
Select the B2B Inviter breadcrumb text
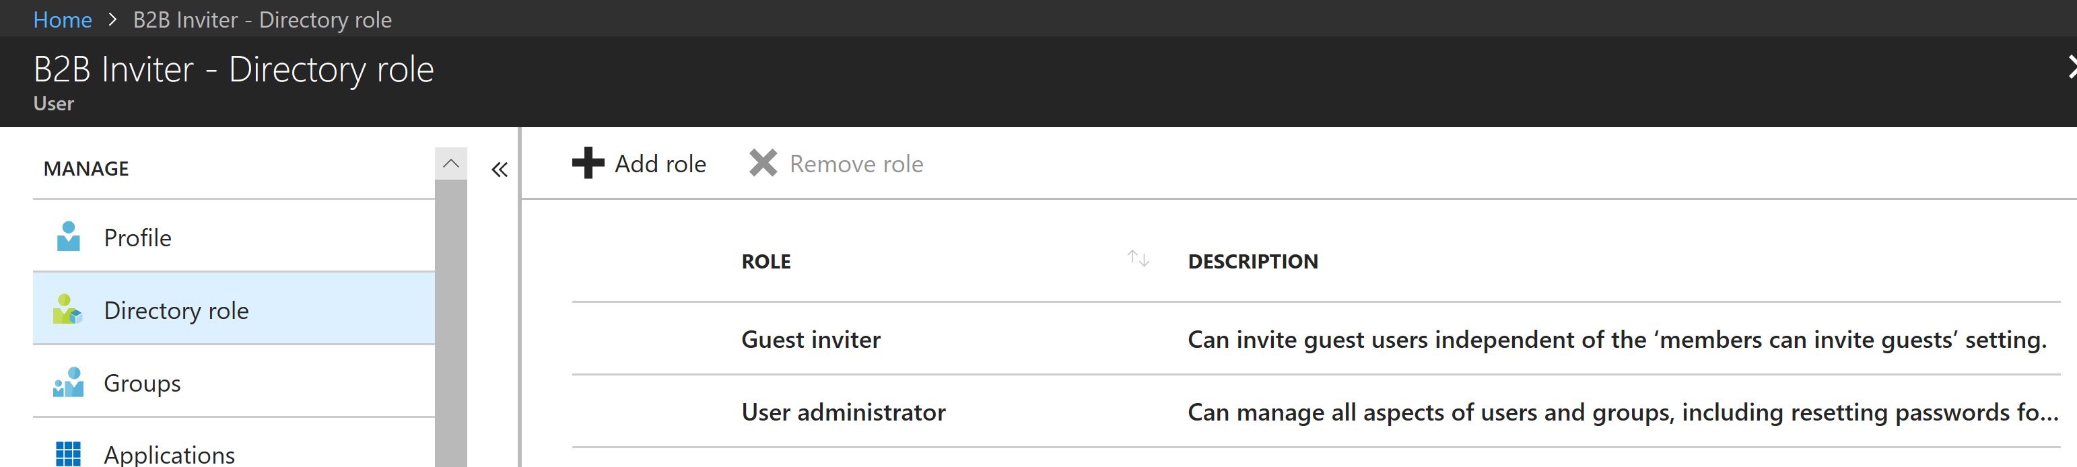pos(262,20)
